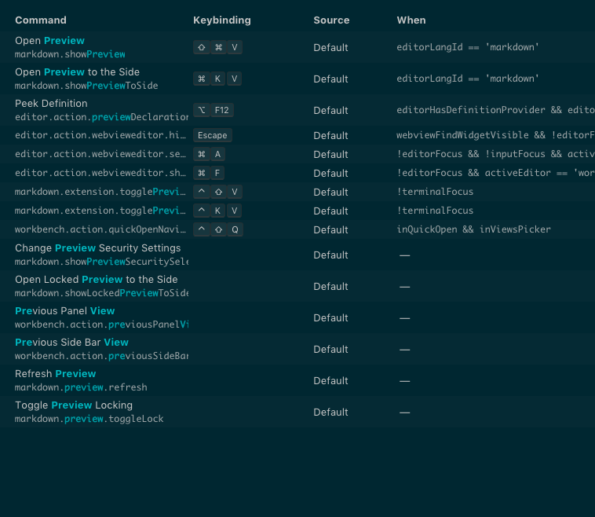
Task: Click Ctrl Shift V keybinding for togglePreview
Action: click(217, 192)
